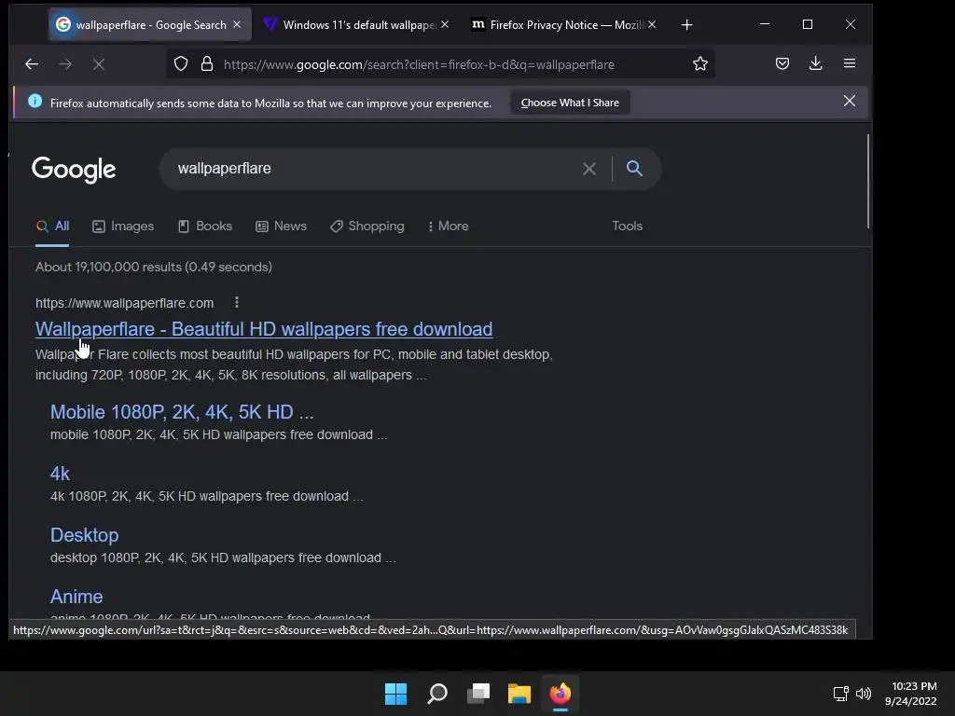Open the search Tools options
This screenshot has height=716, width=955.
pos(628,226)
